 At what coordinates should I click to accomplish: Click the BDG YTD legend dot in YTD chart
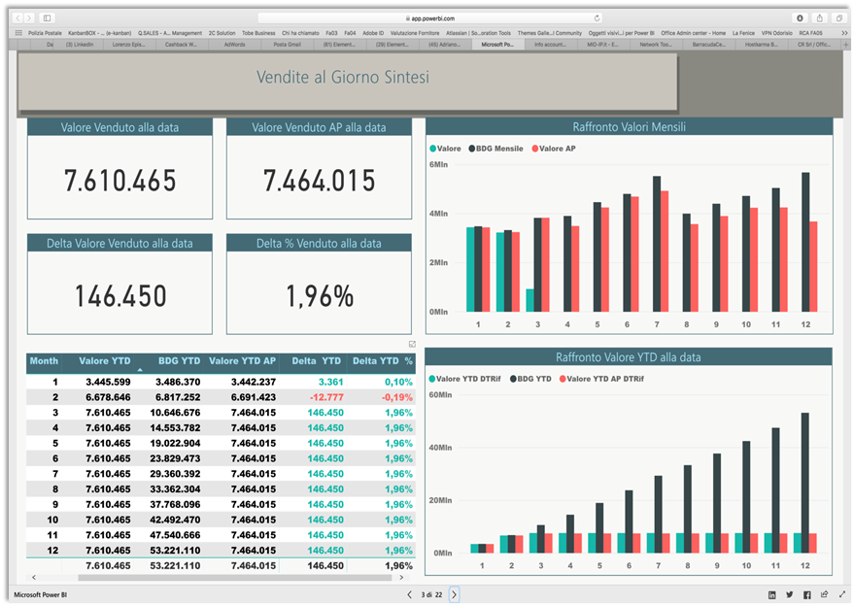coord(513,379)
